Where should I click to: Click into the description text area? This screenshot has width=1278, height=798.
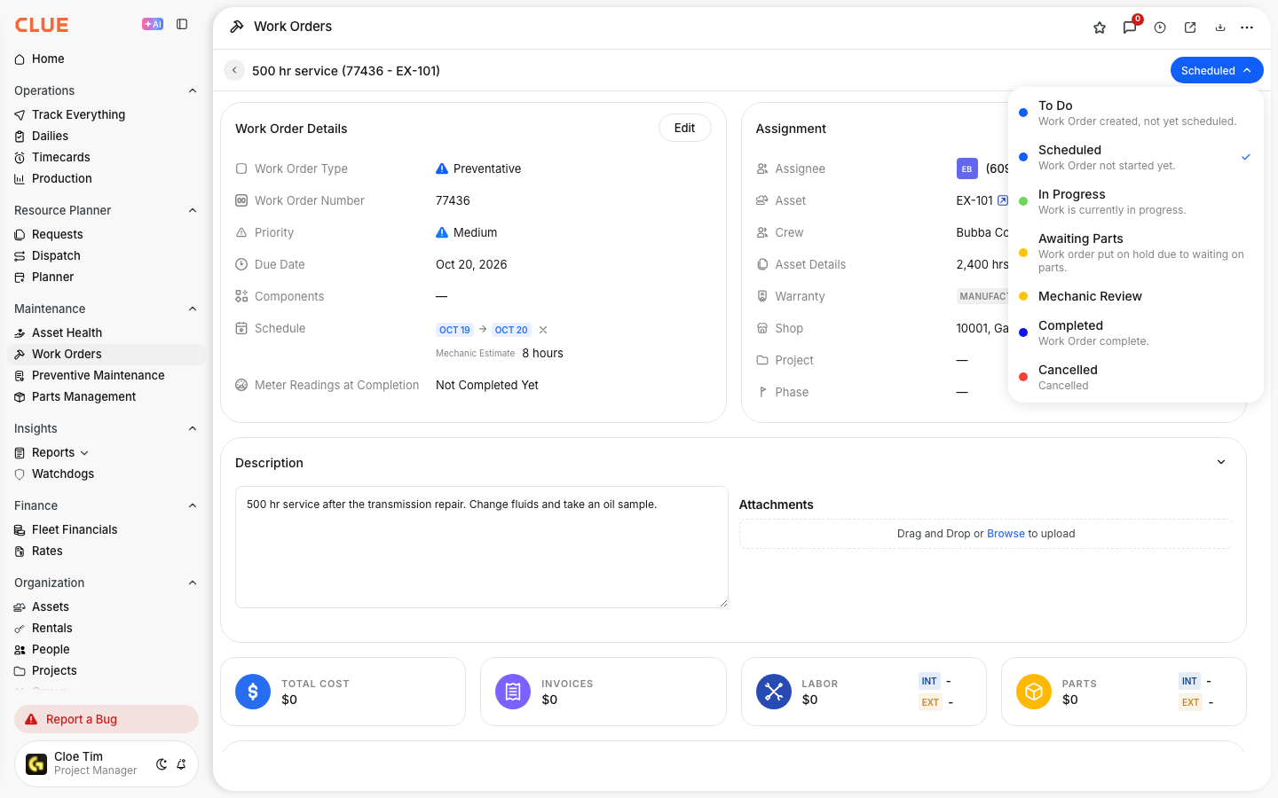[481, 547]
